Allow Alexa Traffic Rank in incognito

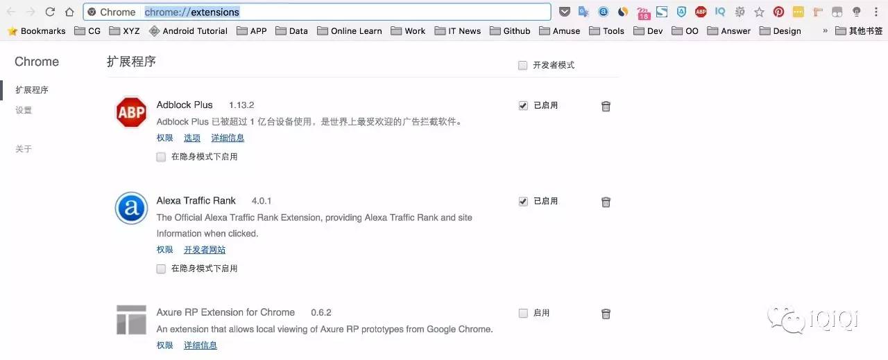click(x=161, y=269)
